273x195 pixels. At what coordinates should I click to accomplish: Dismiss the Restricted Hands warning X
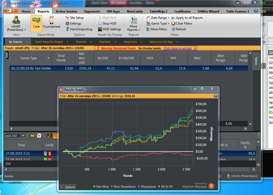pyautogui.click(x=195, y=48)
